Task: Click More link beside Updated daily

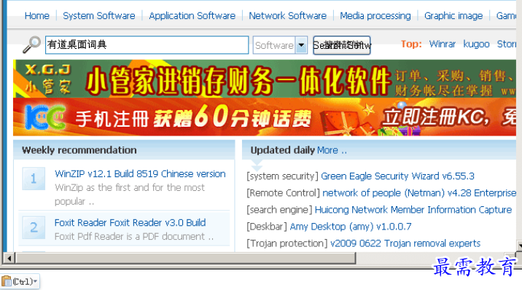Action: click(332, 150)
